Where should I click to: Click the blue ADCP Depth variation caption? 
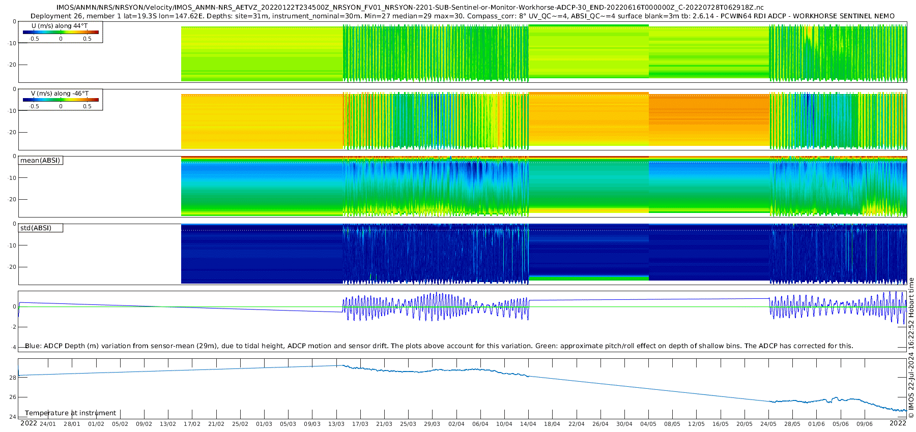tap(439, 346)
